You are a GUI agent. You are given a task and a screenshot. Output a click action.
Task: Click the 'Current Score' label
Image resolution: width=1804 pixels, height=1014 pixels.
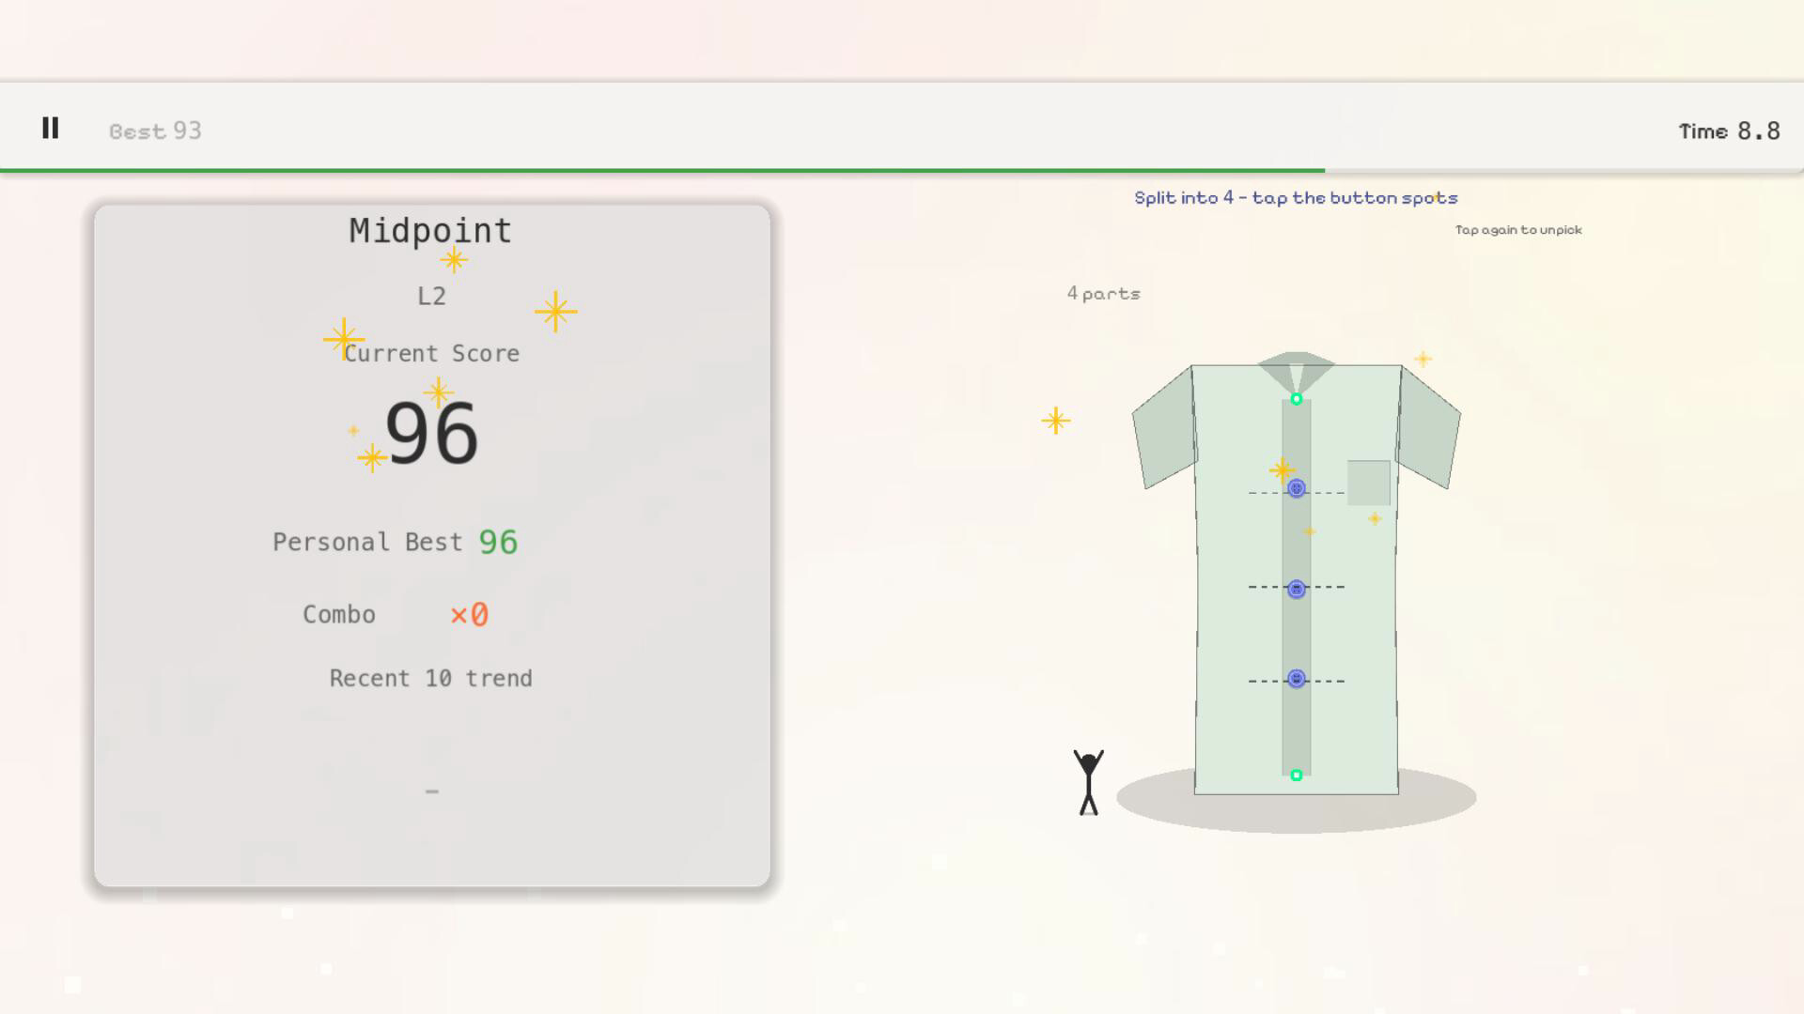point(431,354)
